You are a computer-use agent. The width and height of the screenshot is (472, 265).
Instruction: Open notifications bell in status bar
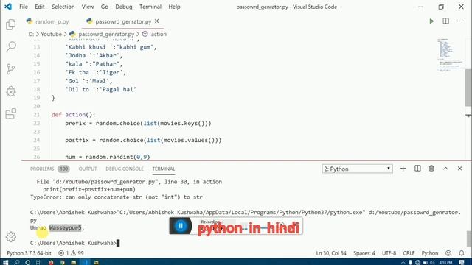click(462, 253)
